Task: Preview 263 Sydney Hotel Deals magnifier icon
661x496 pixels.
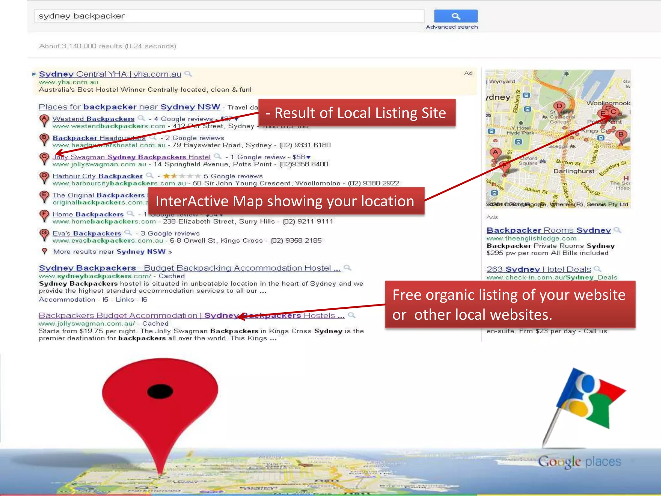Action: coord(598,269)
